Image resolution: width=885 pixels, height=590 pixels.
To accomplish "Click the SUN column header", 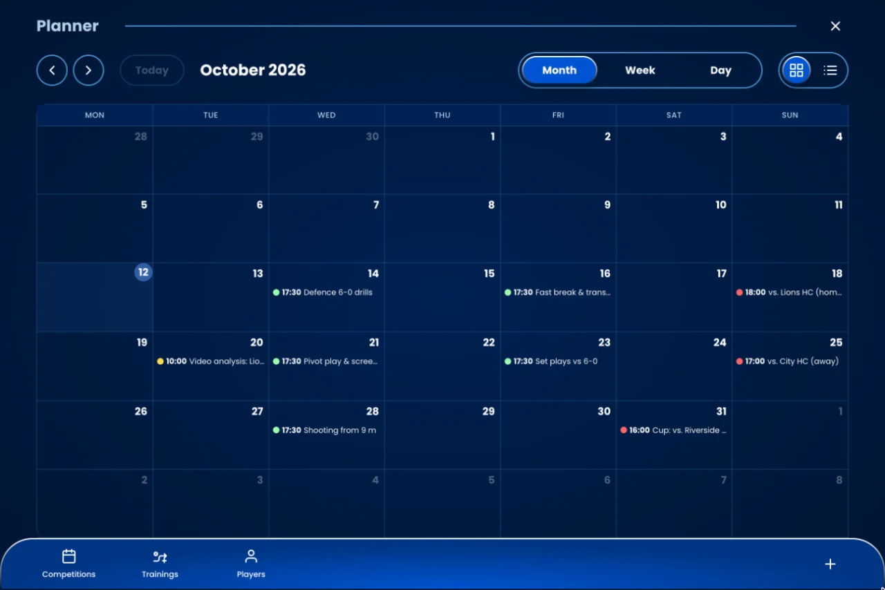I will point(790,115).
